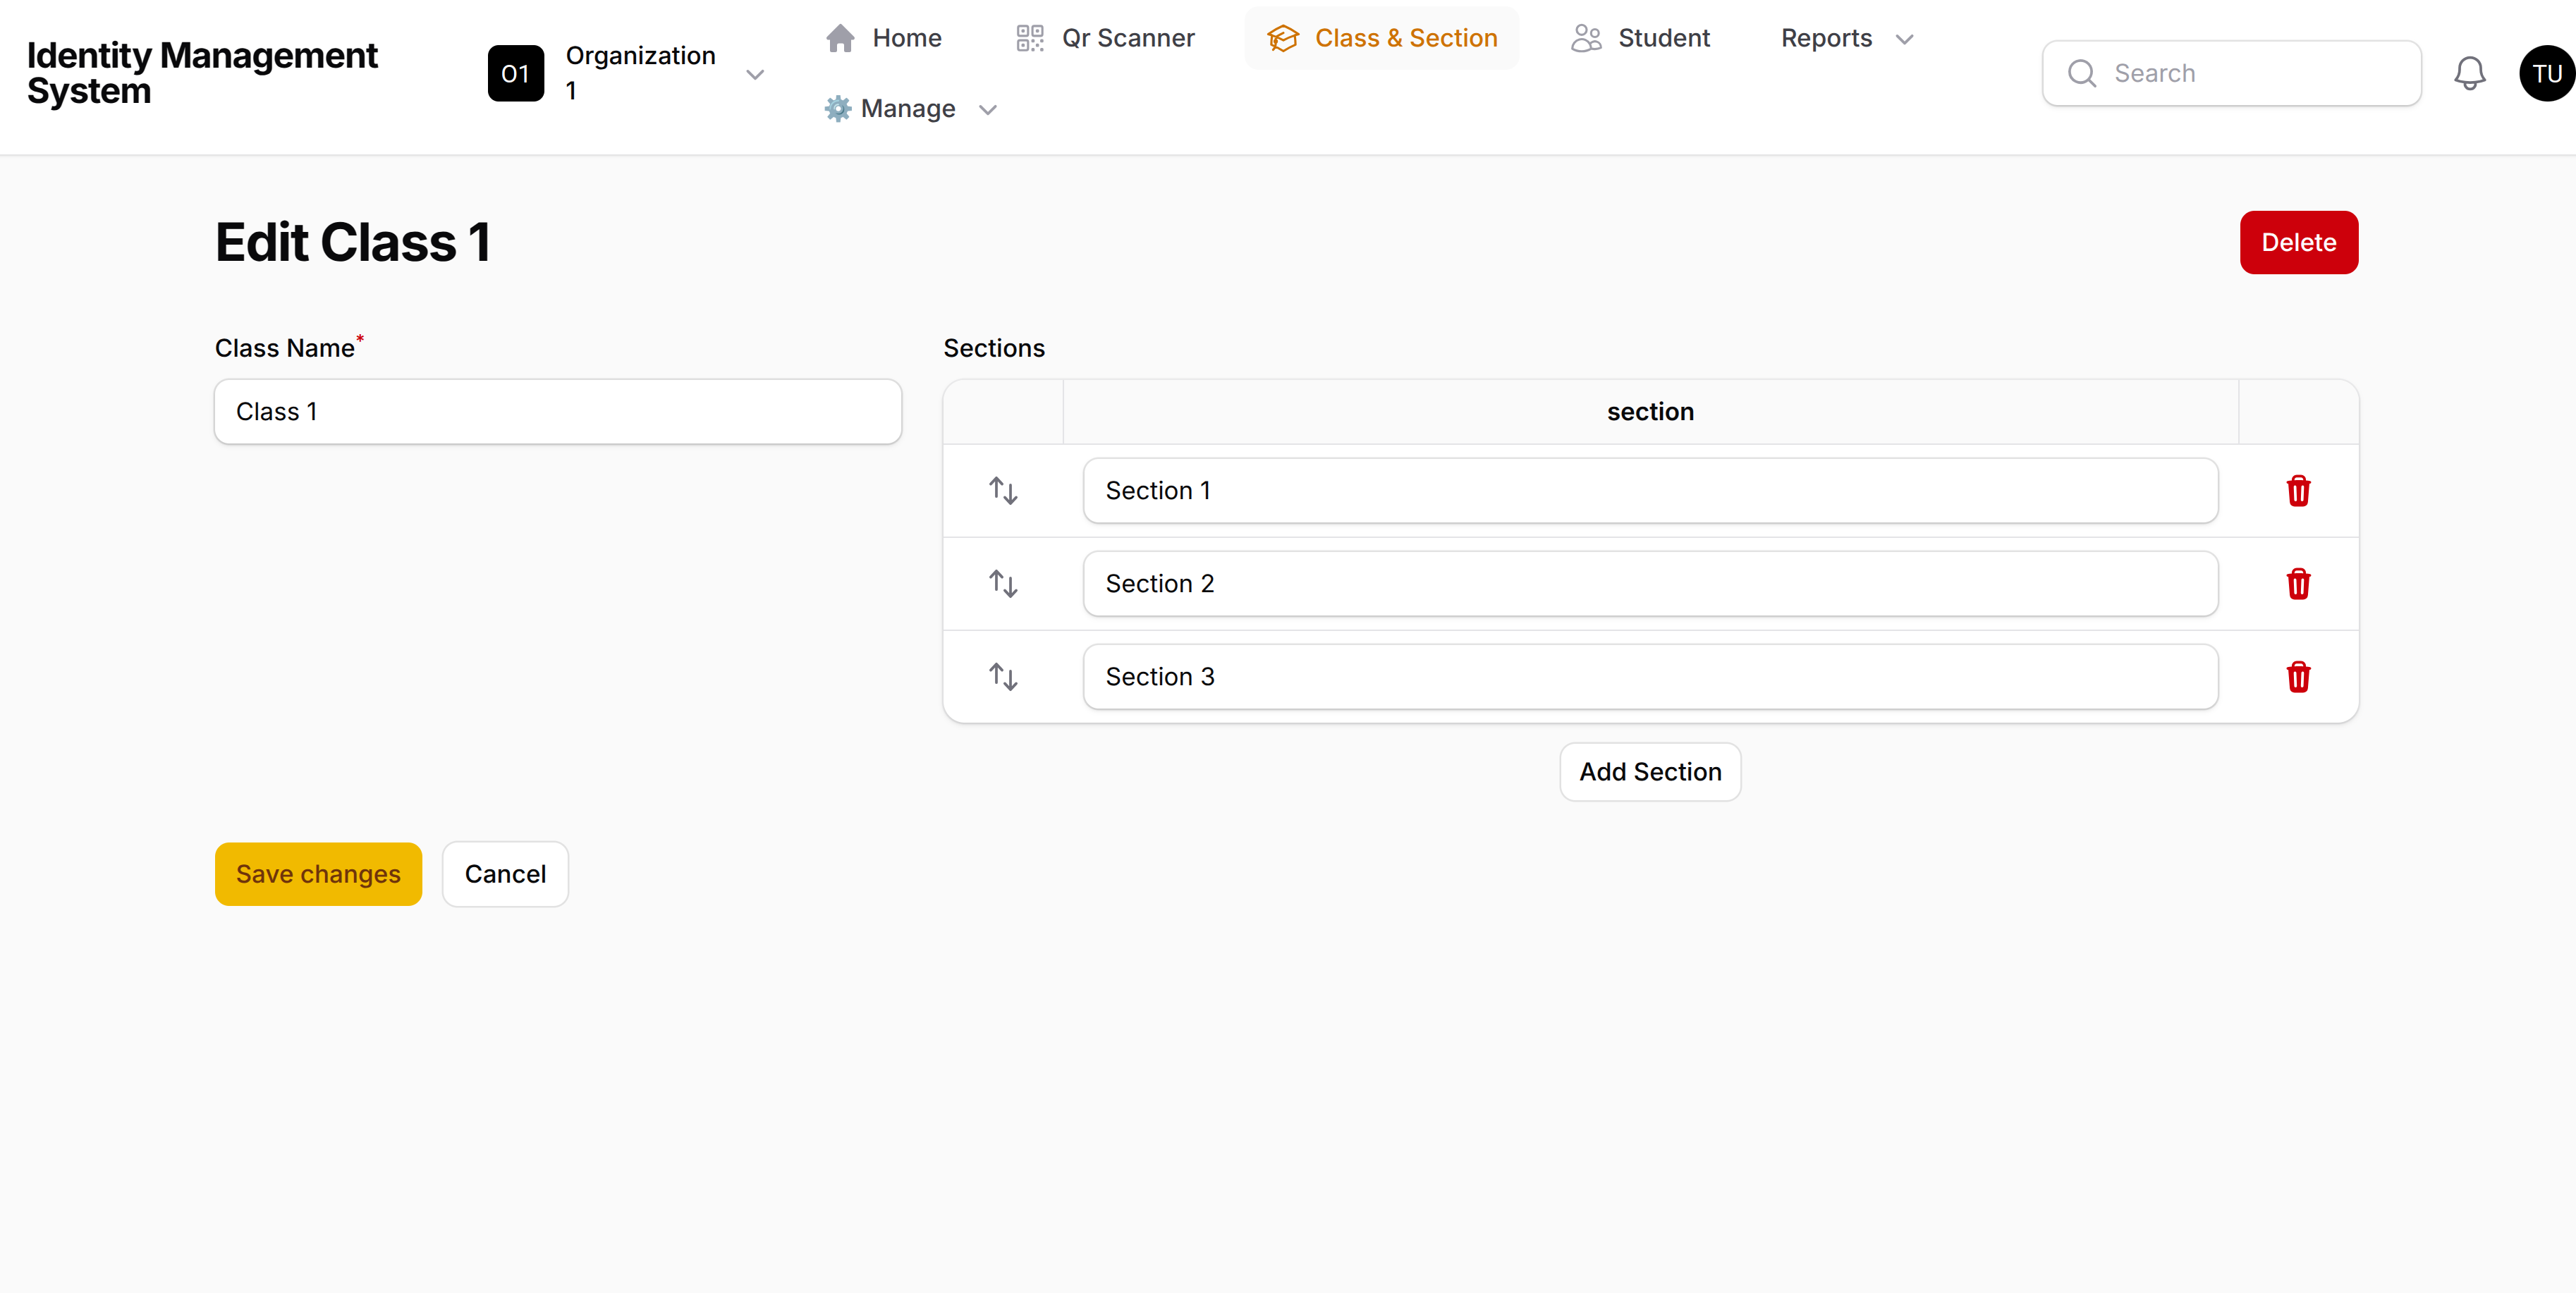
Task: Navigate to the Student tab
Action: pos(1640,38)
